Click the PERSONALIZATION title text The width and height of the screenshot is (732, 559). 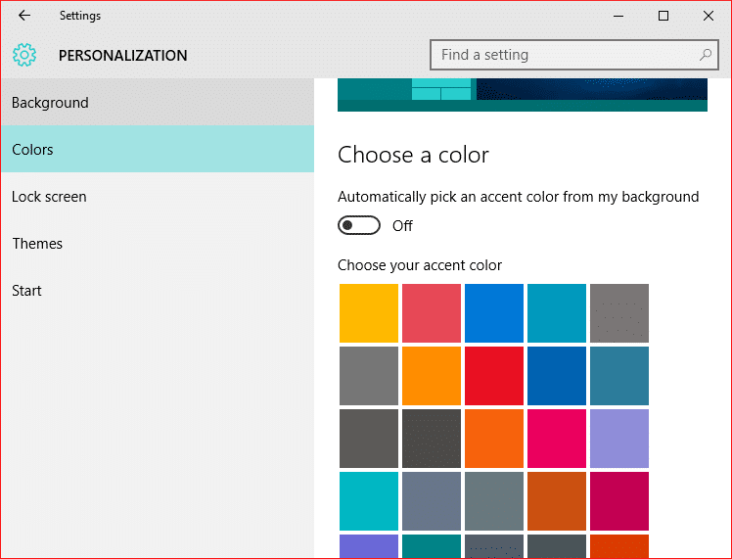point(122,56)
